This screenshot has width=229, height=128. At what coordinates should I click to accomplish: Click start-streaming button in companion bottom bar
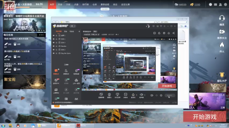tap(170, 95)
